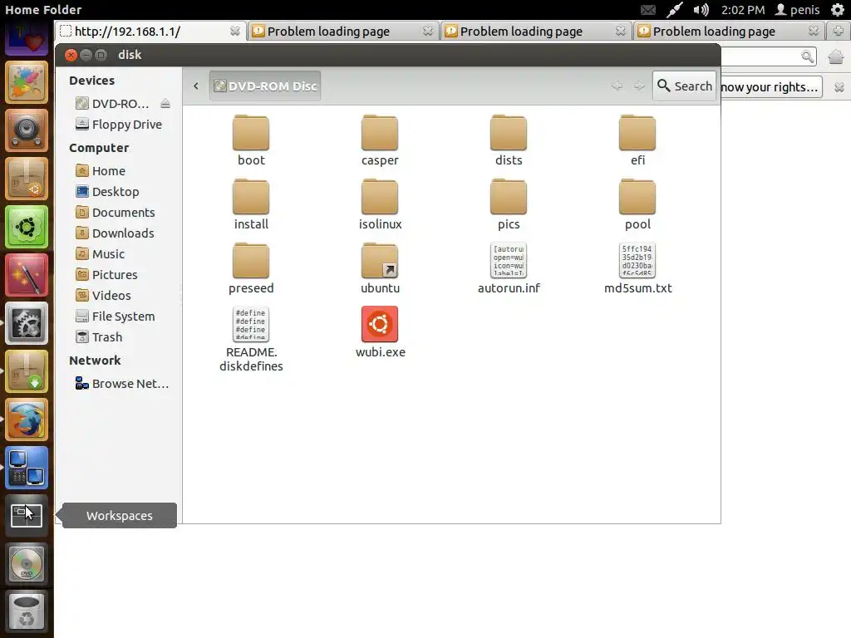Open File System in sidebar
The width and height of the screenshot is (851, 638).
pos(115,317)
